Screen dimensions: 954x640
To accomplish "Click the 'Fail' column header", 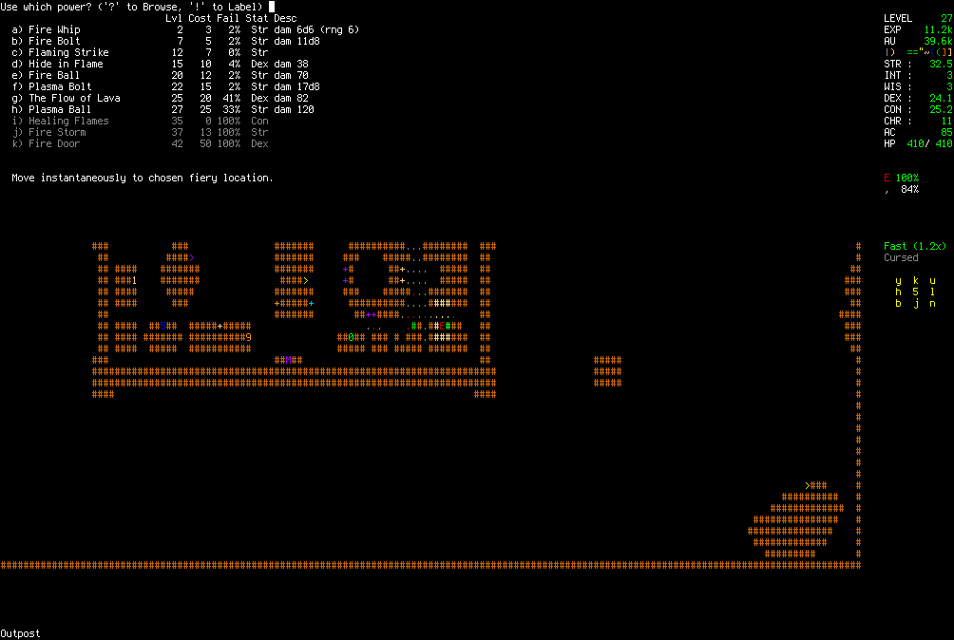I will click(228, 18).
